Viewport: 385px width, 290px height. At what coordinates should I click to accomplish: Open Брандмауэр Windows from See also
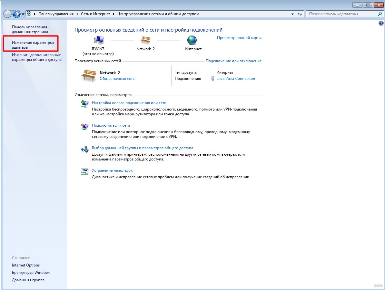(31, 273)
